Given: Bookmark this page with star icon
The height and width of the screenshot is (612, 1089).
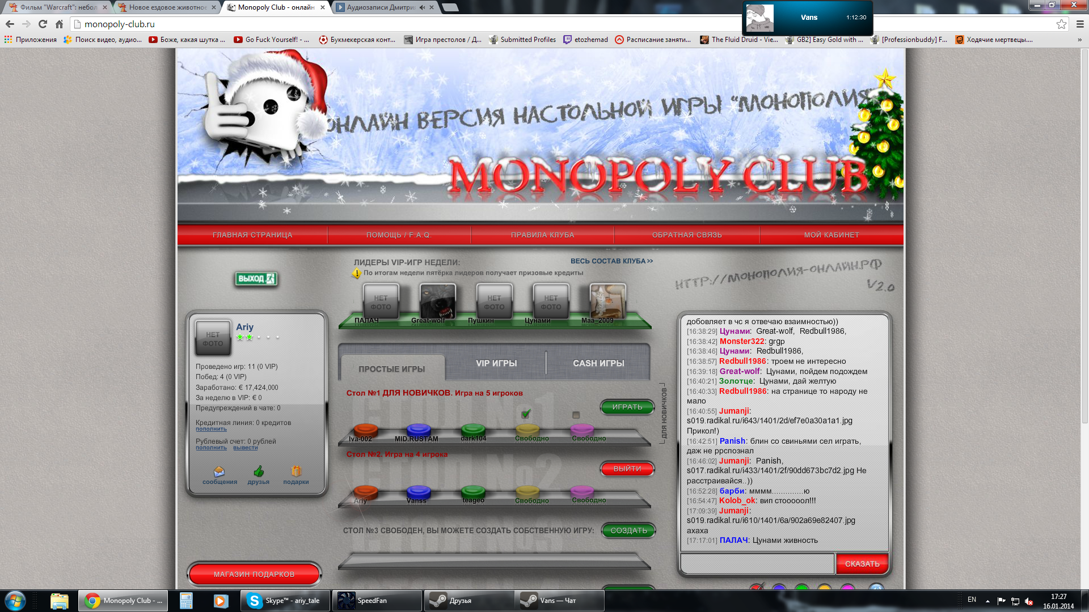Looking at the screenshot, I should click(1061, 24).
